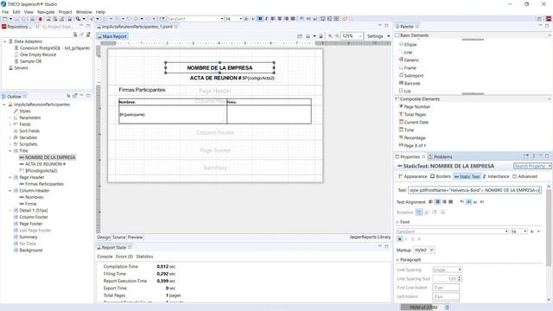Open the Project menu
The width and height of the screenshot is (553, 311).
tap(65, 11)
